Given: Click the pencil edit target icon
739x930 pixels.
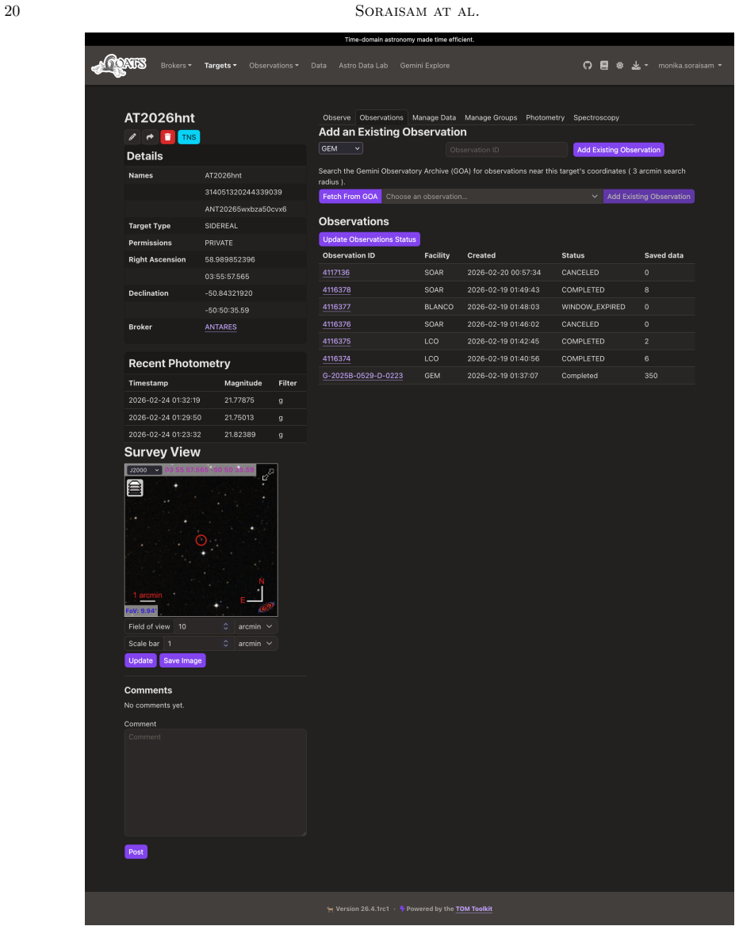Looking at the screenshot, I should pyautogui.click(x=132, y=137).
